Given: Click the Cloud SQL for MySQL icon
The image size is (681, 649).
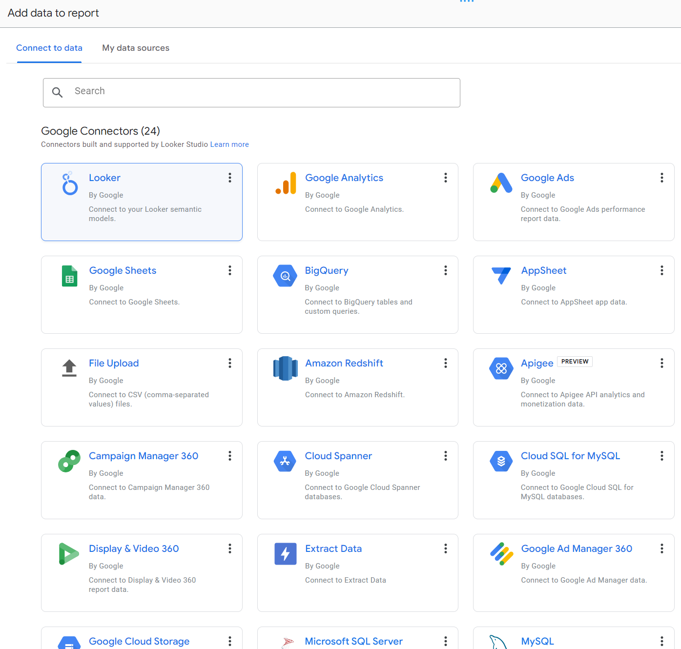Looking at the screenshot, I should pos(501,461).
